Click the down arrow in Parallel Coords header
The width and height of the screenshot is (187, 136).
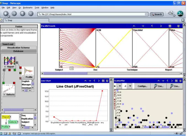click(x=143, y=26)
